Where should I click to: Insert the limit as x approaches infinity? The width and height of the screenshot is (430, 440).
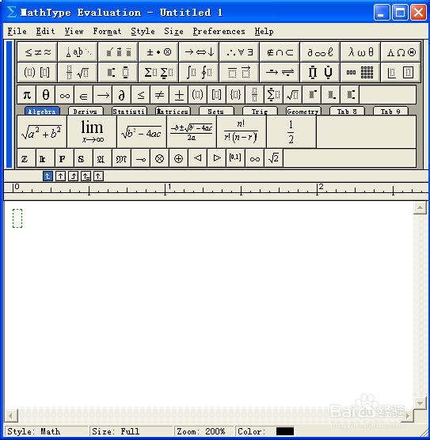(x=92, y=131)
